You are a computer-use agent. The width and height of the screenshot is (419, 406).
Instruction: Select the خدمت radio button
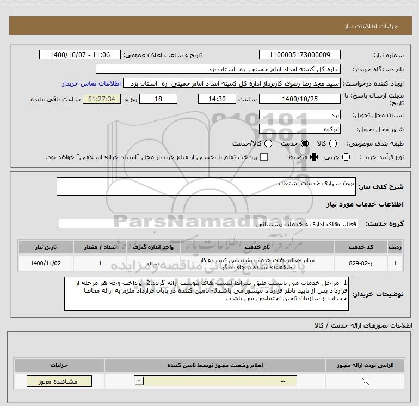pyautogui.click(x=304, y=144)
